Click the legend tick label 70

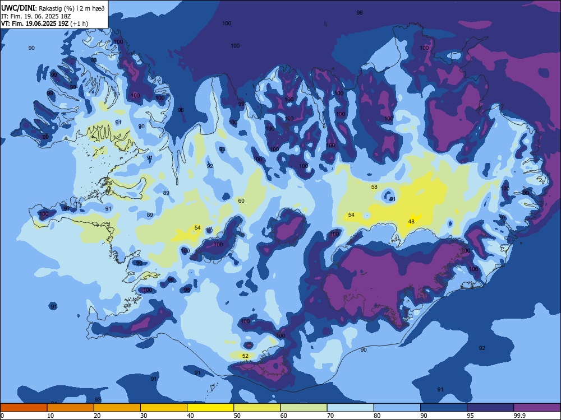pos(330,416)
